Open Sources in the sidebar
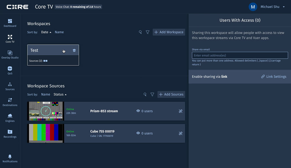This screenshot has height=168, width=291. (x=10, y=86)
